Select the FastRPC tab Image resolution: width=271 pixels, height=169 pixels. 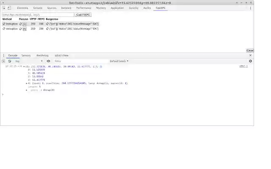160,8
